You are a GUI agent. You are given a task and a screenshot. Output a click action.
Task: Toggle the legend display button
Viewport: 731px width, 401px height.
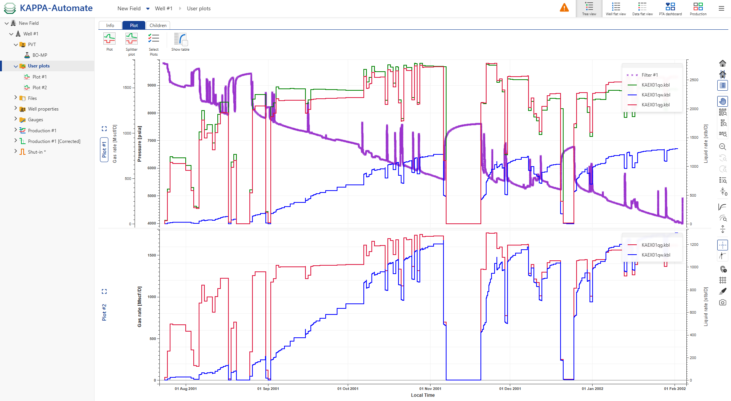click(x=723, y=85)
